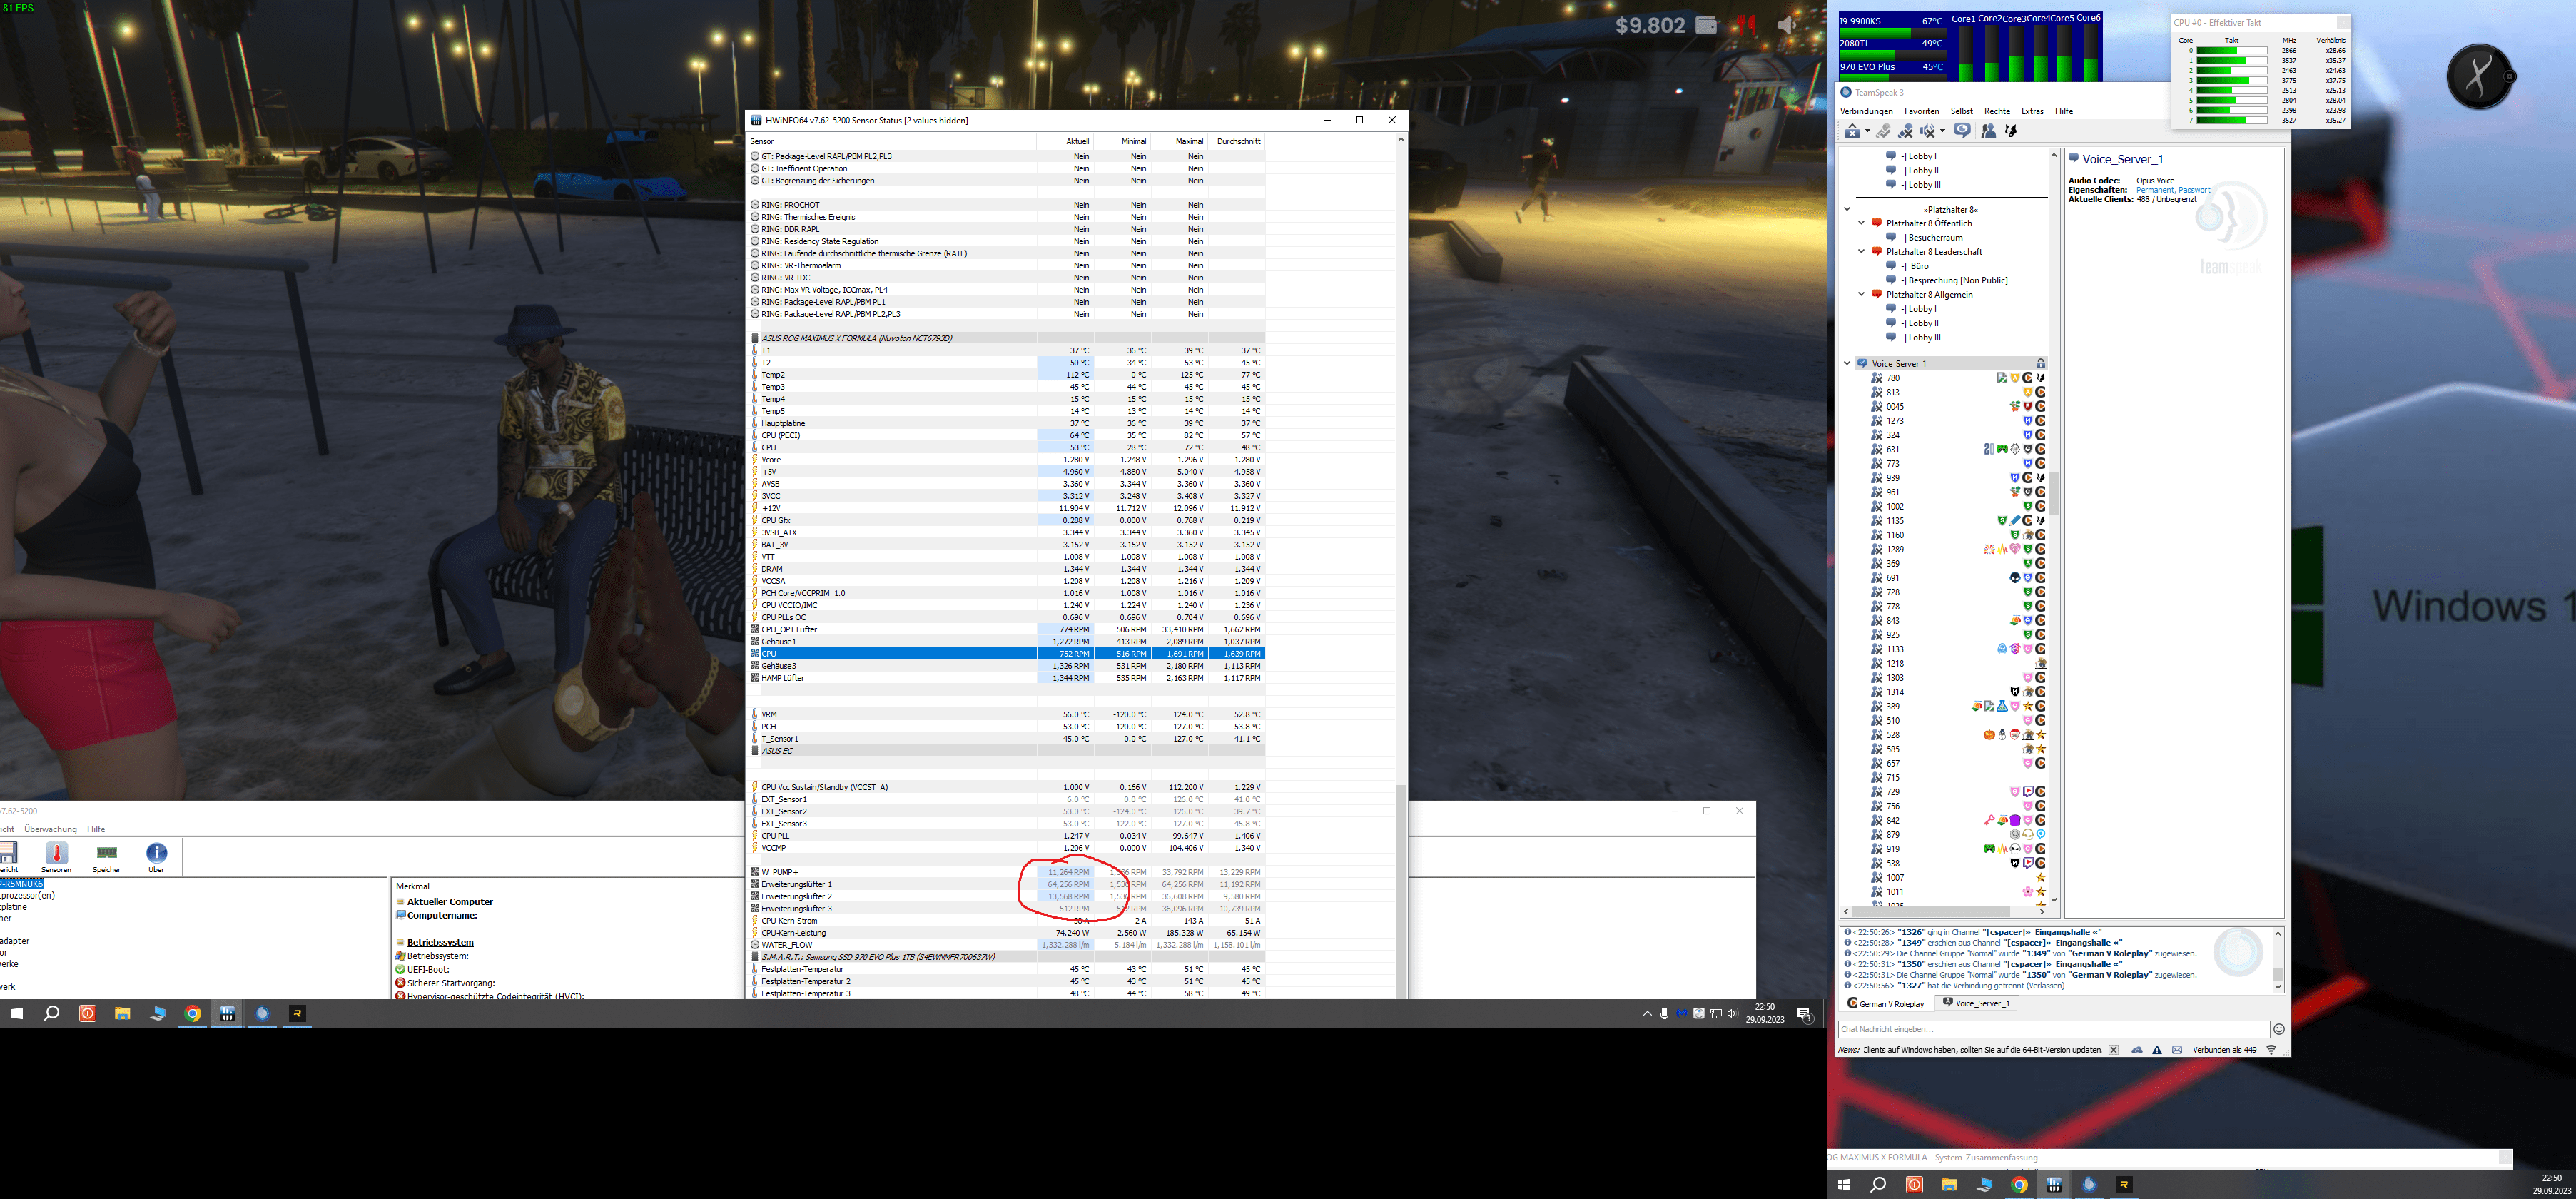Open the Verbindungen menu
This screenshot has width=2576, height=1199.
[x=1866, y=111]
